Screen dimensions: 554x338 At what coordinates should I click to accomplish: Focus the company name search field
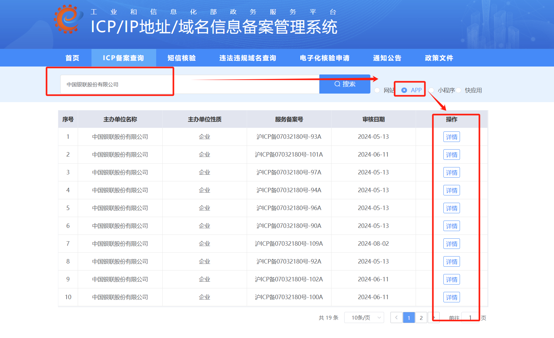point(190,84)
